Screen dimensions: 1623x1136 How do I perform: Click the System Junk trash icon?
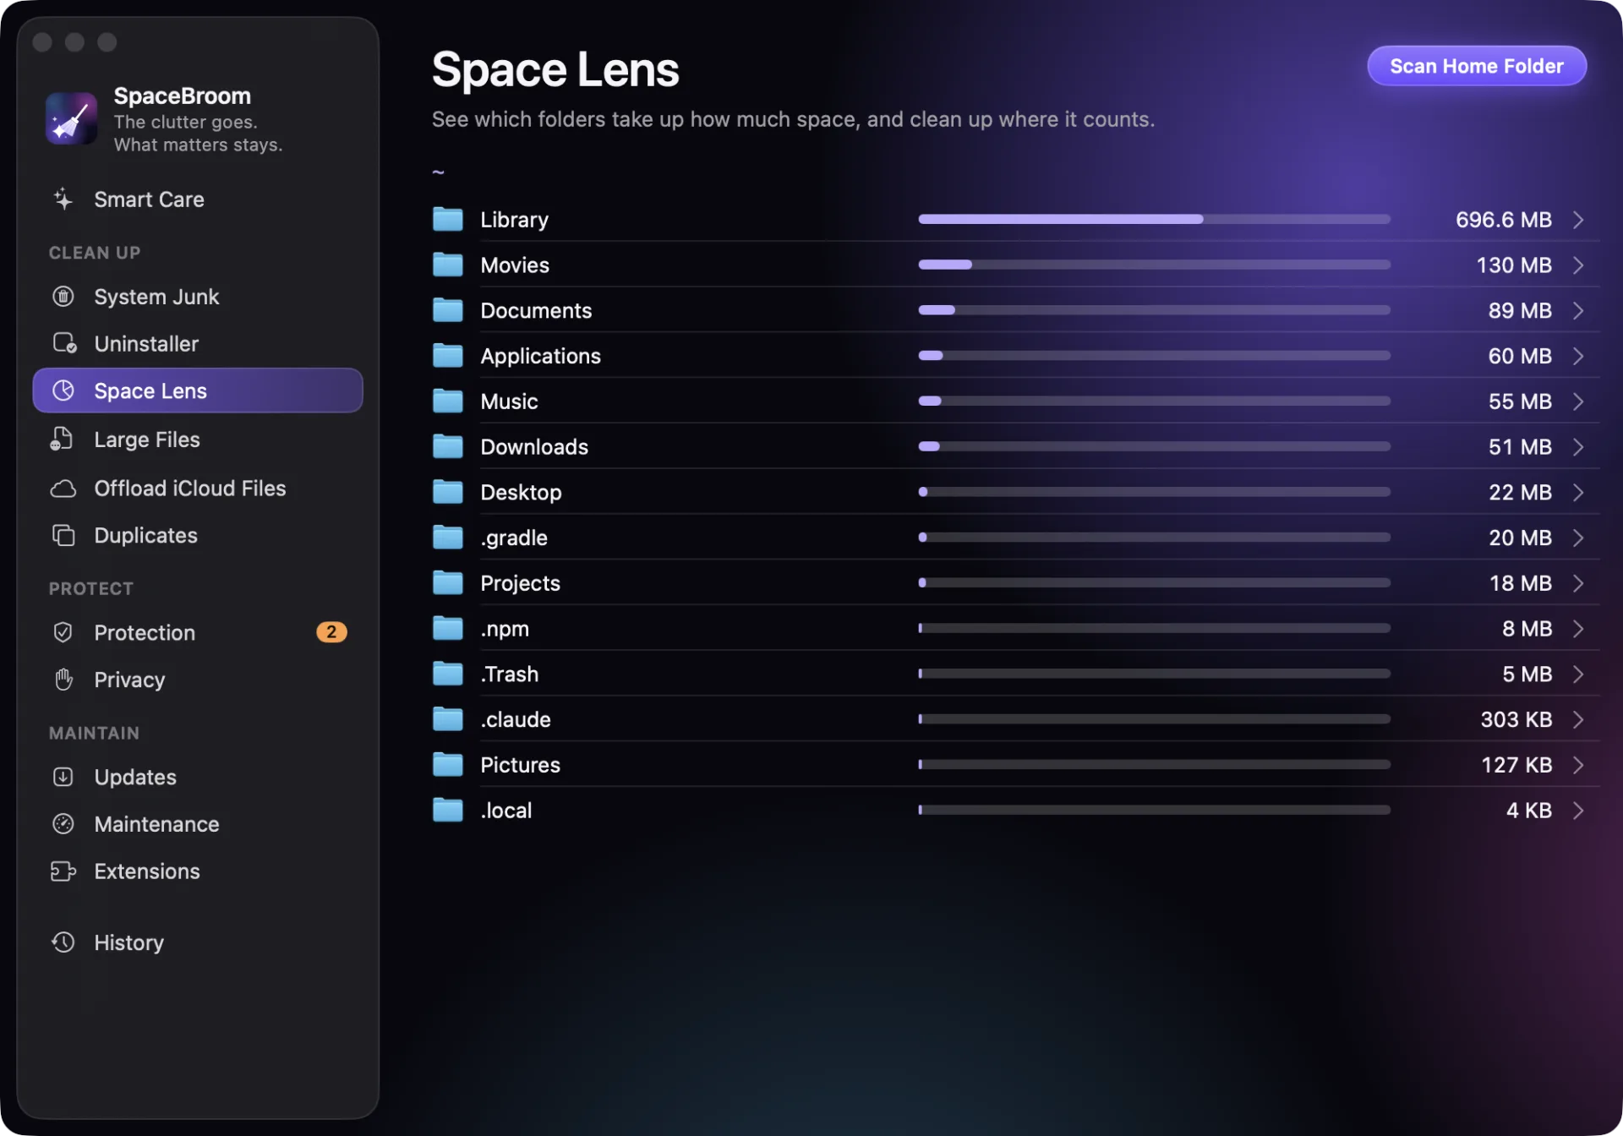coord(63,297)
